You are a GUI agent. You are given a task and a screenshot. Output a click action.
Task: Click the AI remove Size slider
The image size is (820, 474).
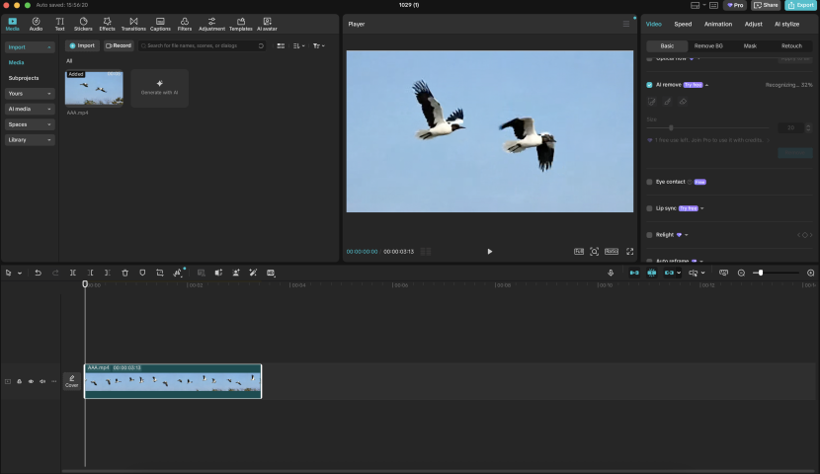tap(707, 128)
